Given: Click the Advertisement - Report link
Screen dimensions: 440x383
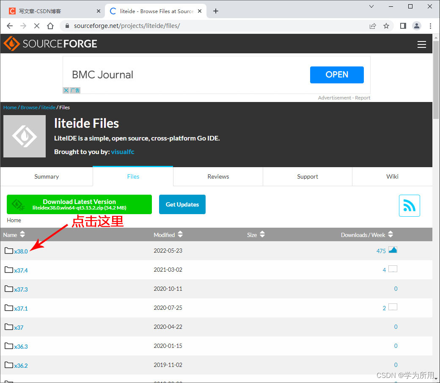Looking at the screenshot, I should click(x=344, y=98).
